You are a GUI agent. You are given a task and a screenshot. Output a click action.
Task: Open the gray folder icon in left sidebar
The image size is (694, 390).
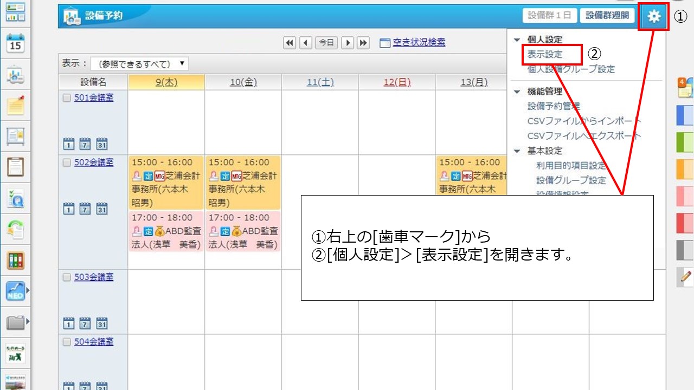coord(15,323)
